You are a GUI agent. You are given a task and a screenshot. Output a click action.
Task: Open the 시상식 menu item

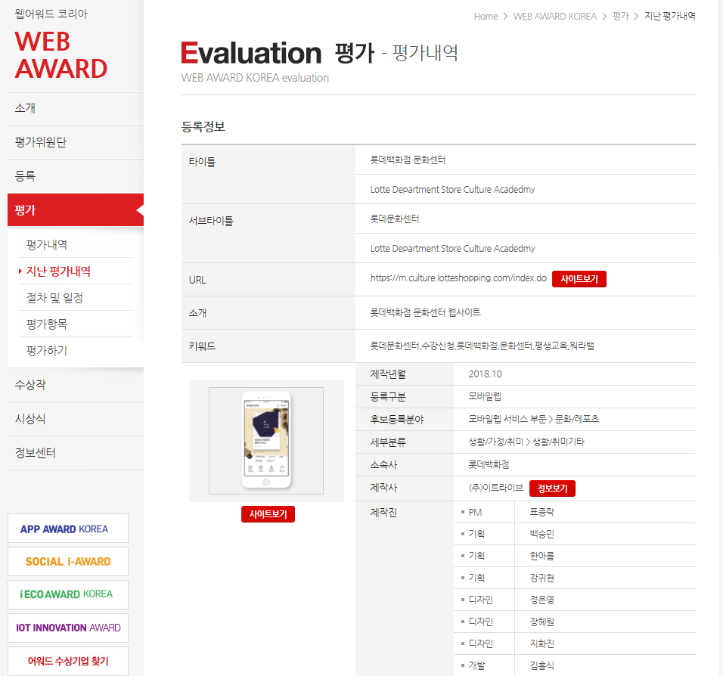tap(76, 419)
